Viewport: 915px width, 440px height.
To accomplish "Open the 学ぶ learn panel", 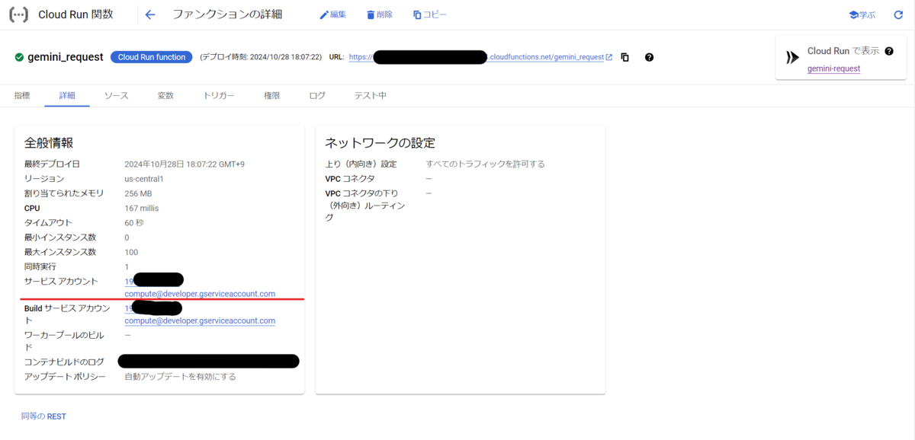I will (862, 14).
